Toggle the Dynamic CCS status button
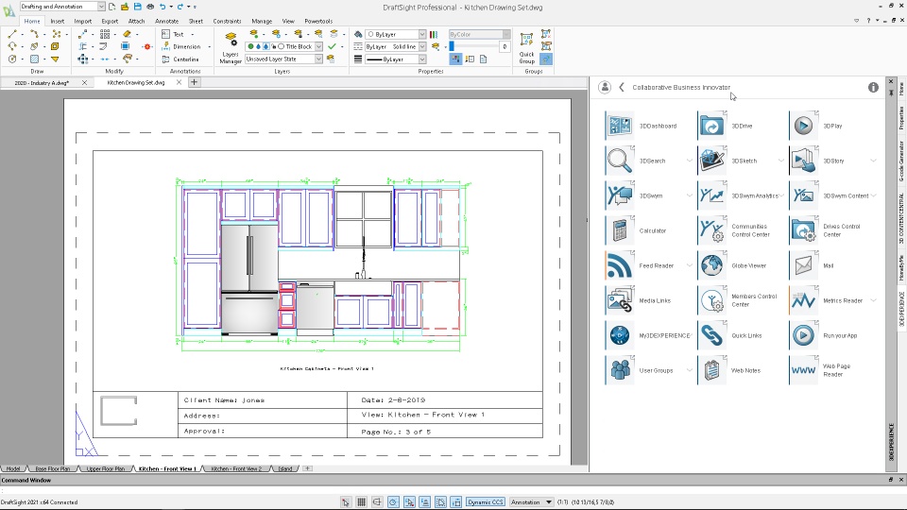 tap(485, 502)
